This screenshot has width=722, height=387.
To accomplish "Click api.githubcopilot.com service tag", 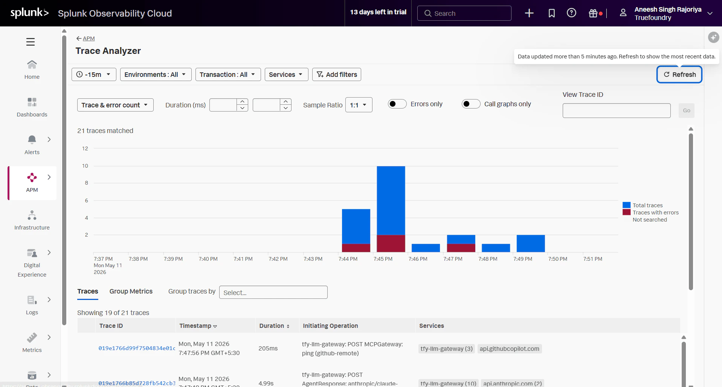I will [x=510, y=349].
